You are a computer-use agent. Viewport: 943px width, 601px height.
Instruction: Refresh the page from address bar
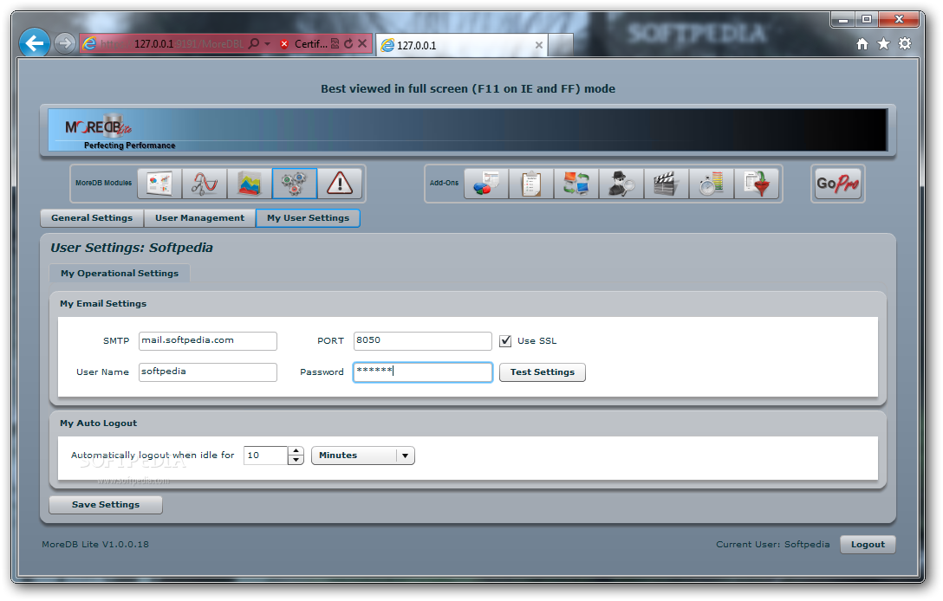click(x=348, y=44)
